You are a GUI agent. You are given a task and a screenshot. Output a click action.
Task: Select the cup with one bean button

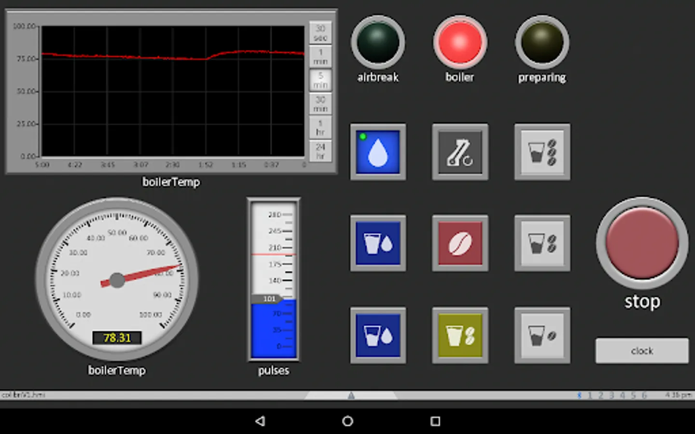pyautogui.click(x=542, y=335)
